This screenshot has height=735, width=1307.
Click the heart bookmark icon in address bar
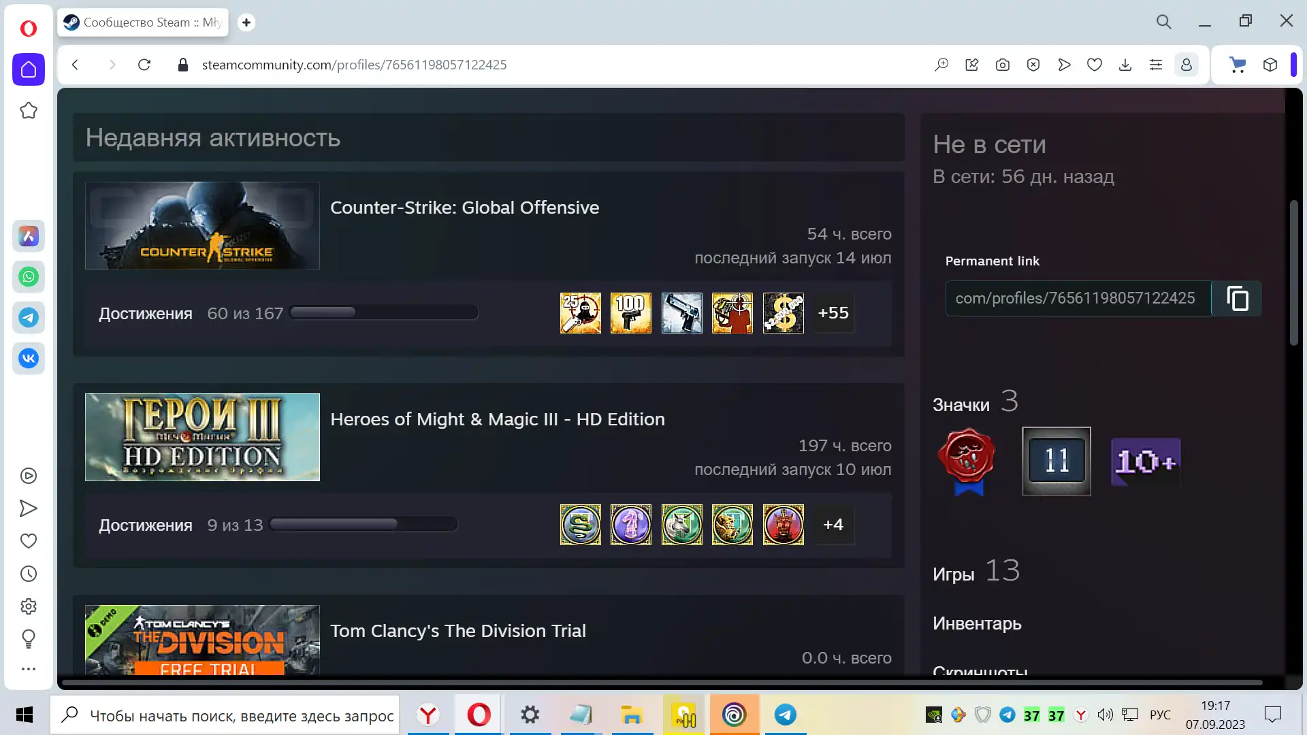(x=1094, y=65)
